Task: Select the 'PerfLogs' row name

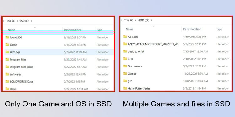Action: (x=15, y=52)
